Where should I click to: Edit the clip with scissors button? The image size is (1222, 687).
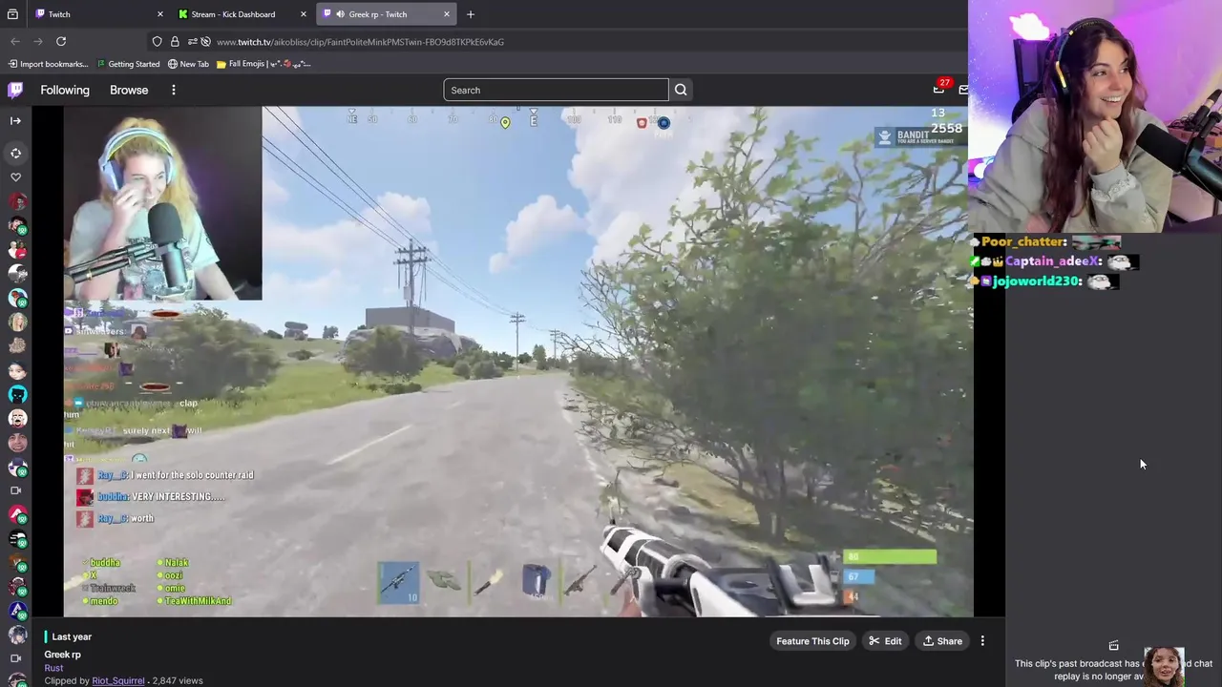click(x=885, y=641)
